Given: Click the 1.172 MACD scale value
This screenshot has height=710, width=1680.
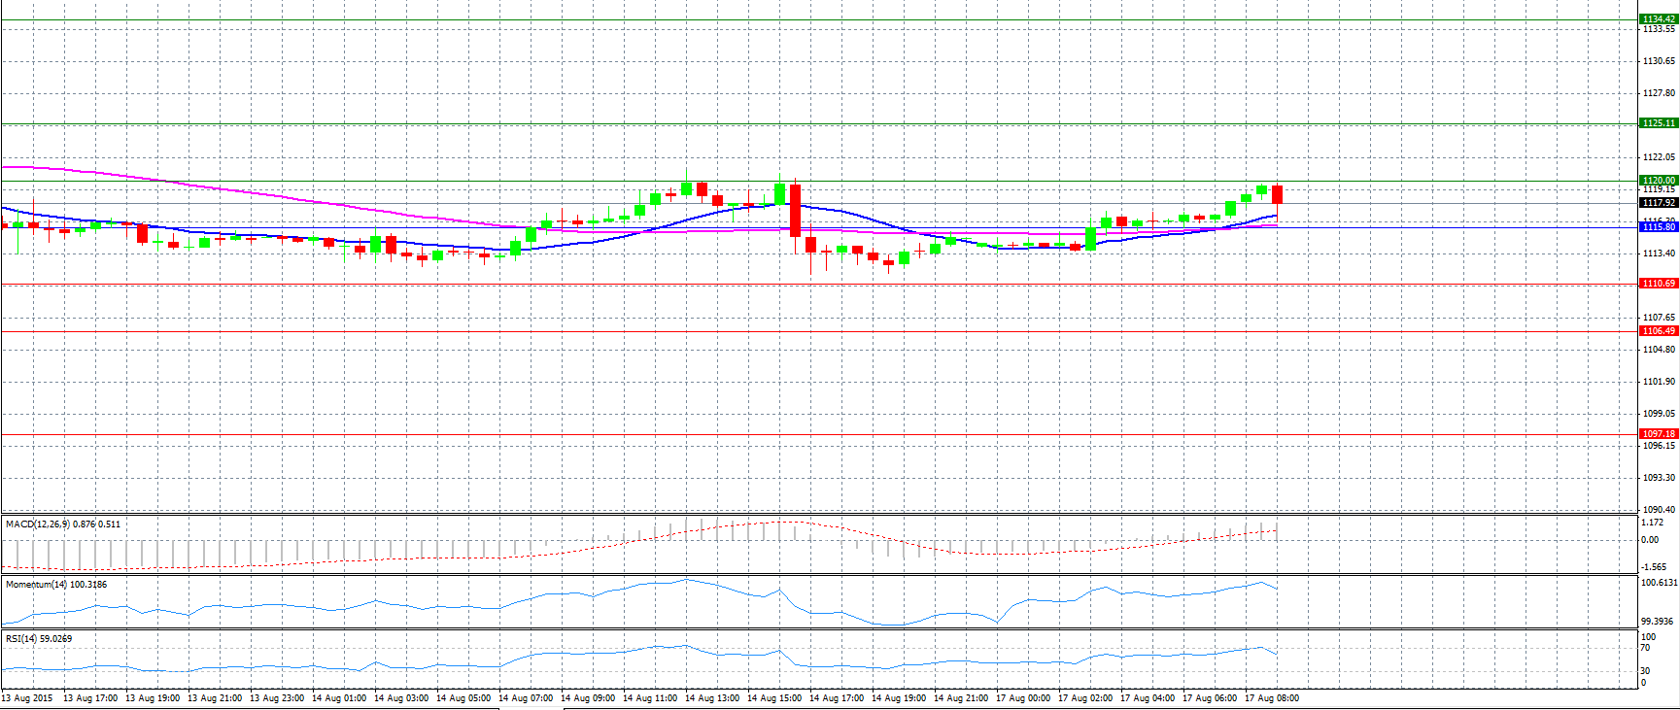Looking at the screenshot, I should click(1652, 523).
